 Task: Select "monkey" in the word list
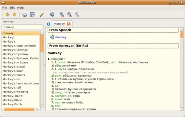click(x=21, y=33)
